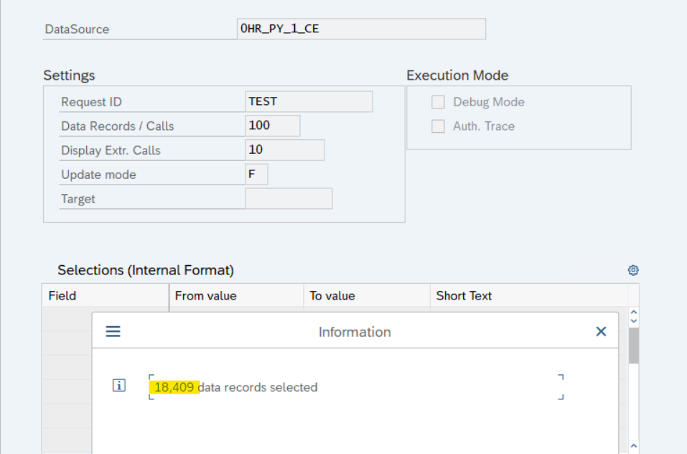Select the To value column header
687x454 pixels.
[x=367, y=295]
